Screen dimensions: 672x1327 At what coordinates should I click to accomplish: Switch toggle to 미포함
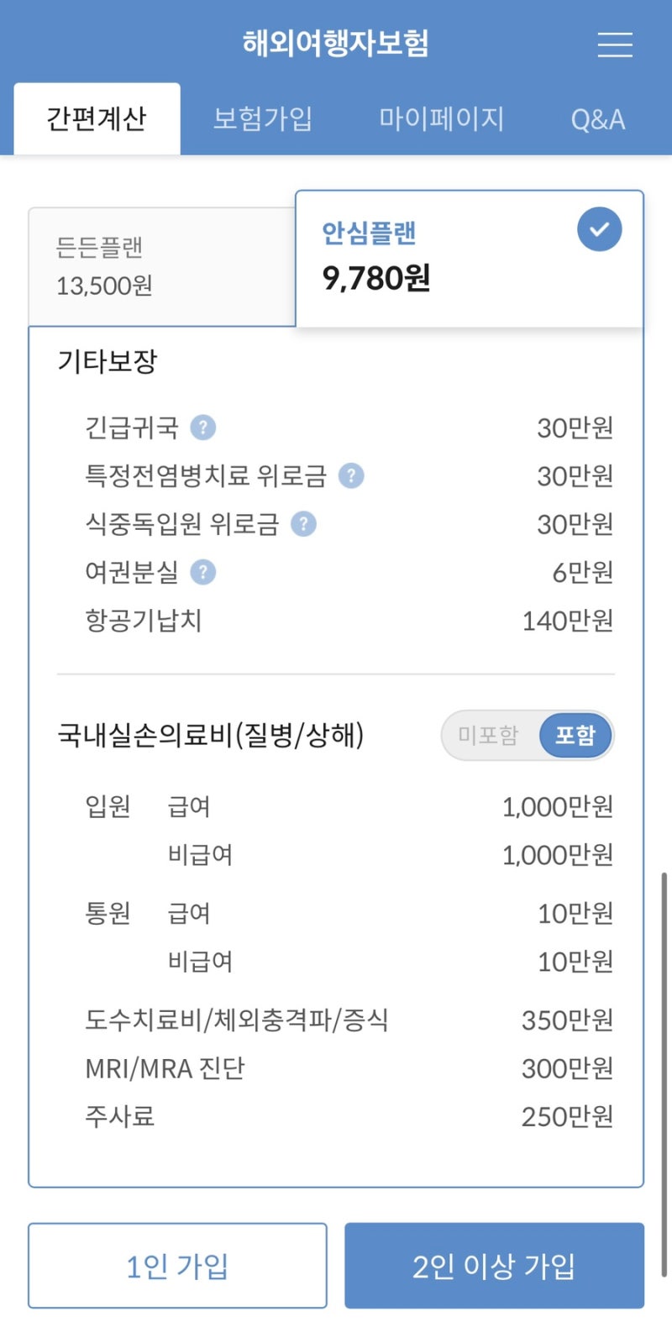(x=489, y=736)
